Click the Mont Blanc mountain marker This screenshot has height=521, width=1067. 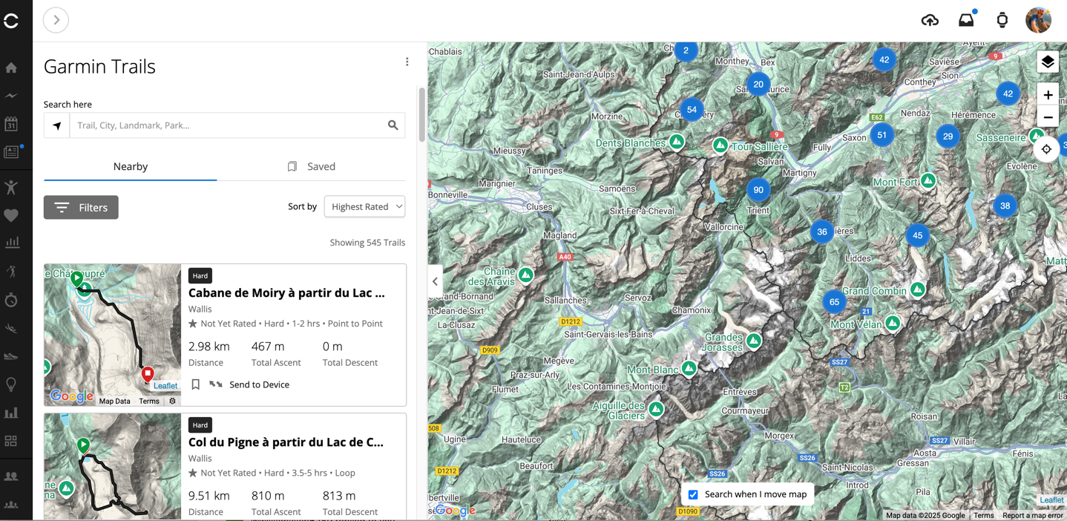(x=689, y=368)
